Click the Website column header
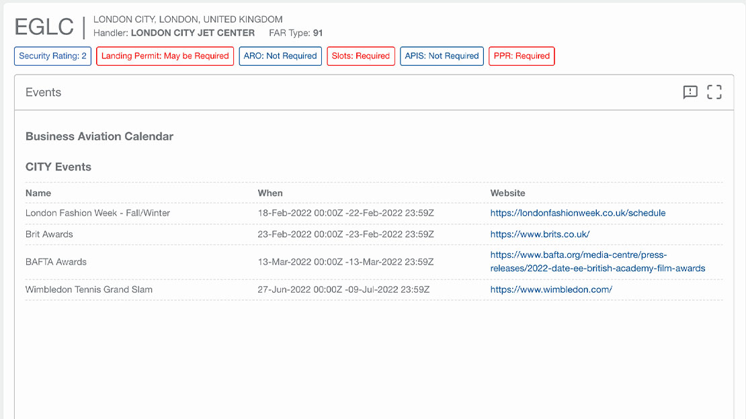746x419 pixels. coord(507,193)
